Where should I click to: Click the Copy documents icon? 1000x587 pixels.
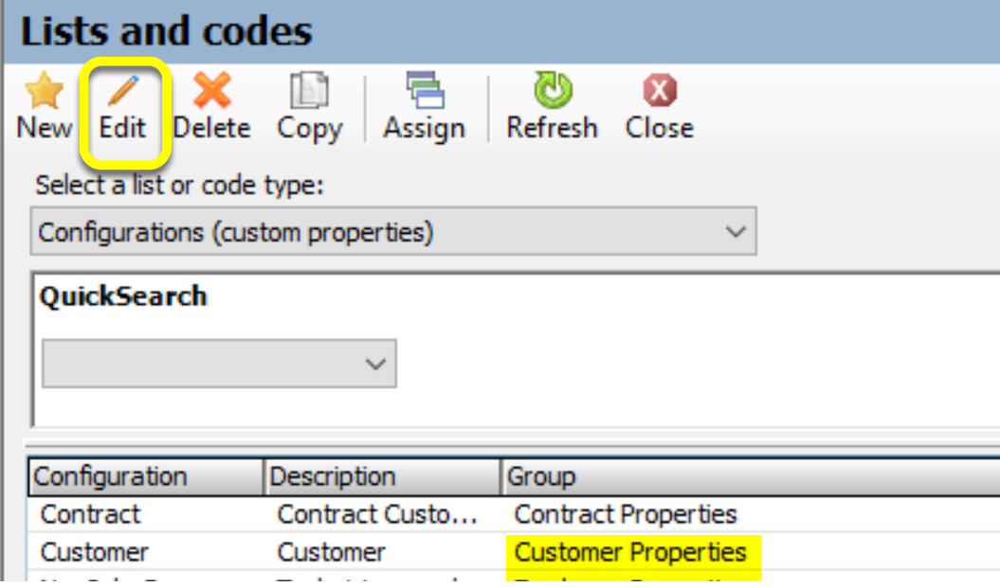click(309, 92)
